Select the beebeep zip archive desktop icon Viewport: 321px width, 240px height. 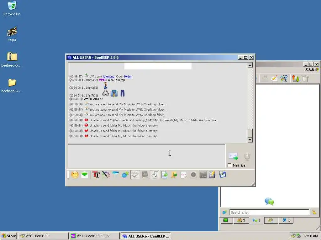[x=12, y=60]
